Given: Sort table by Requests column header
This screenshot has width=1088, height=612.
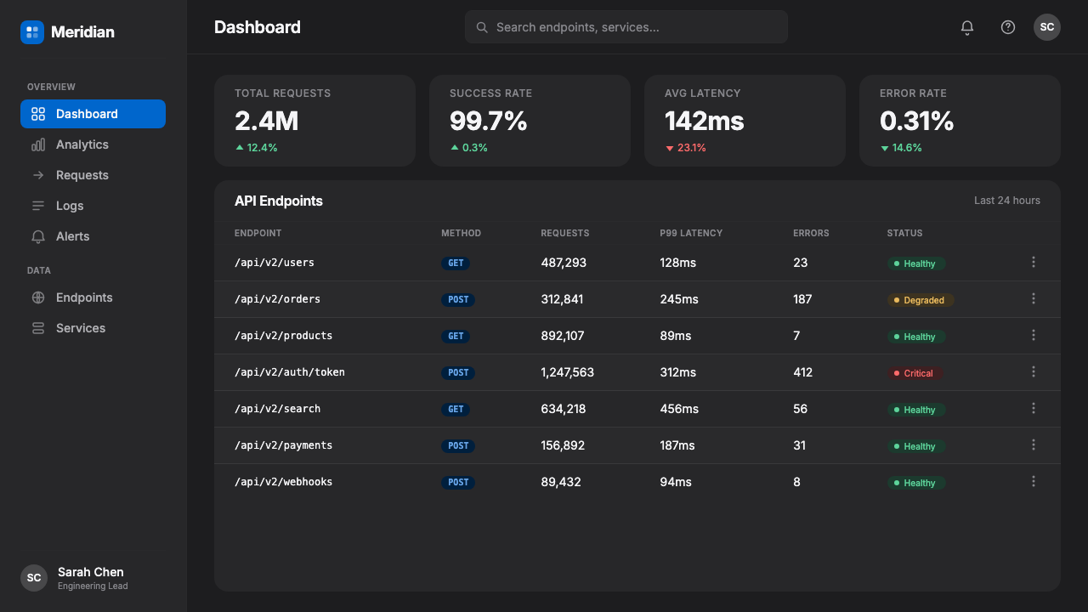Looking at the screenshot, I should click(x=565, y=233).
